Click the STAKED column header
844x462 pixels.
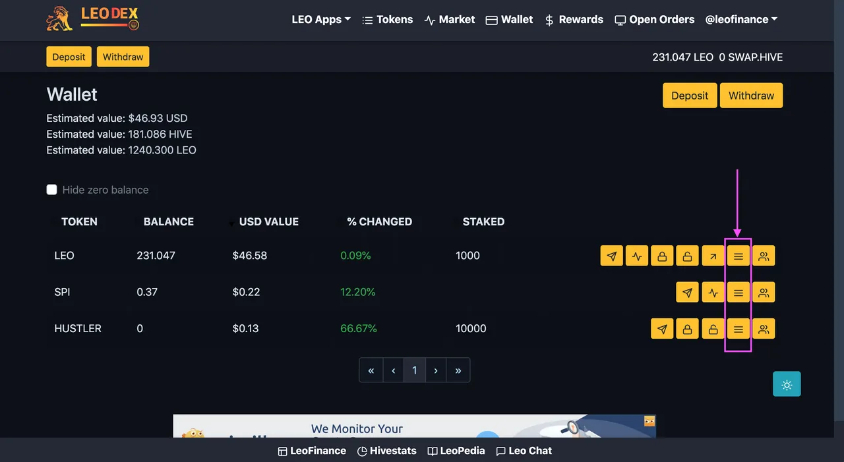pyautogui.click(x=483, y=222)
